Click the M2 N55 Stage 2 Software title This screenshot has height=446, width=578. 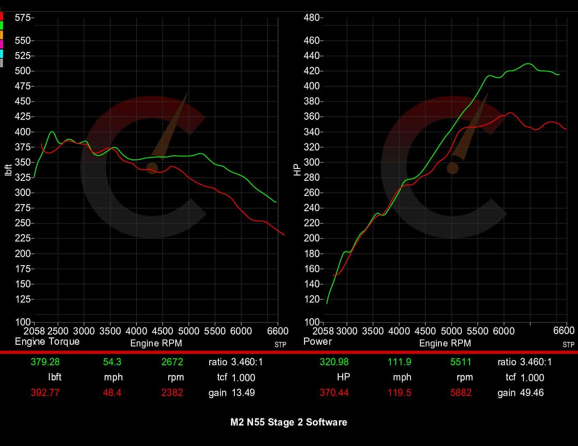[x=289, y=422]
